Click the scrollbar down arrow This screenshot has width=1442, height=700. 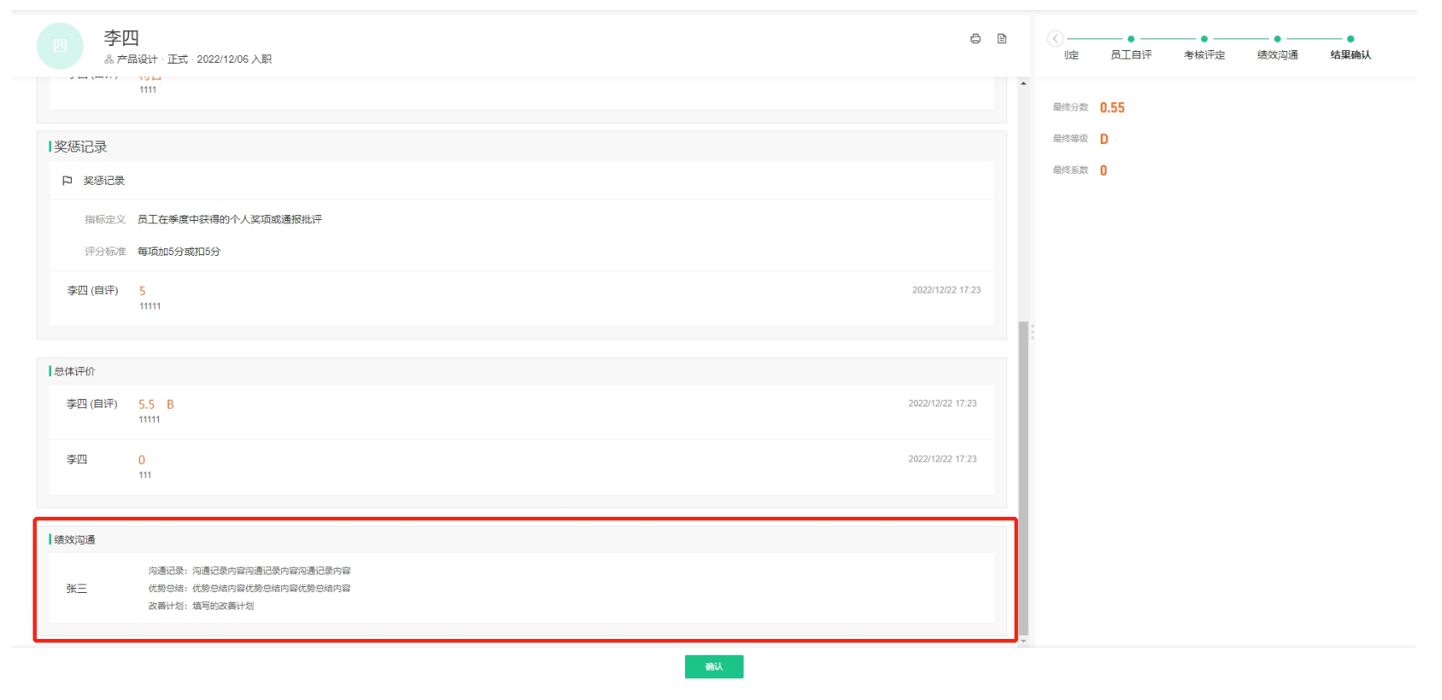[1023, 641]
